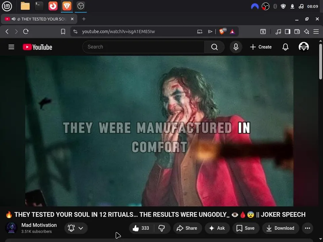Open the 08:09 clock calendar
Viewport: 323px width, 242px height.
click(x=313, y=7)
